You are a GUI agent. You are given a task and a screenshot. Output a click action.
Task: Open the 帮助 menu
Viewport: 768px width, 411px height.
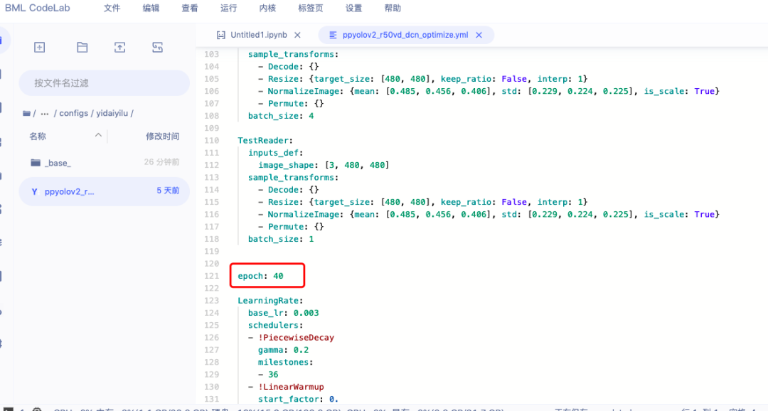pos(393,9)
